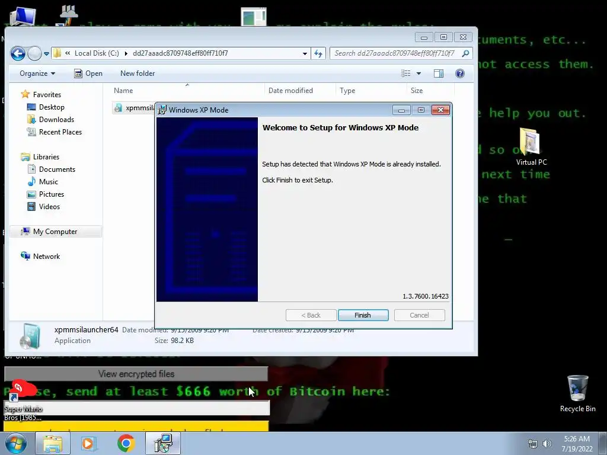Click the xpmmsilauncher64 icon in details pane
607x455 pixels.
(30, 336)
